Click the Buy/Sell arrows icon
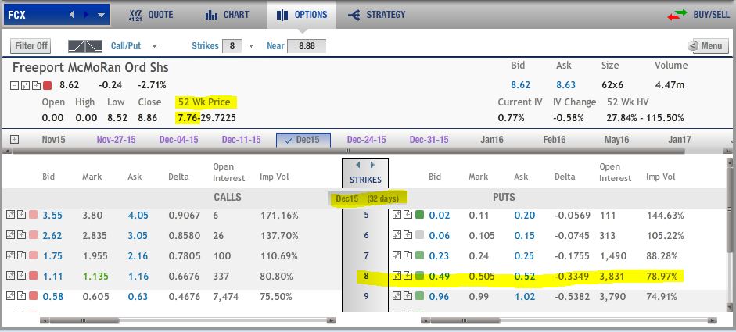This screenshot has width=736, height=332. tap(677, 15)
